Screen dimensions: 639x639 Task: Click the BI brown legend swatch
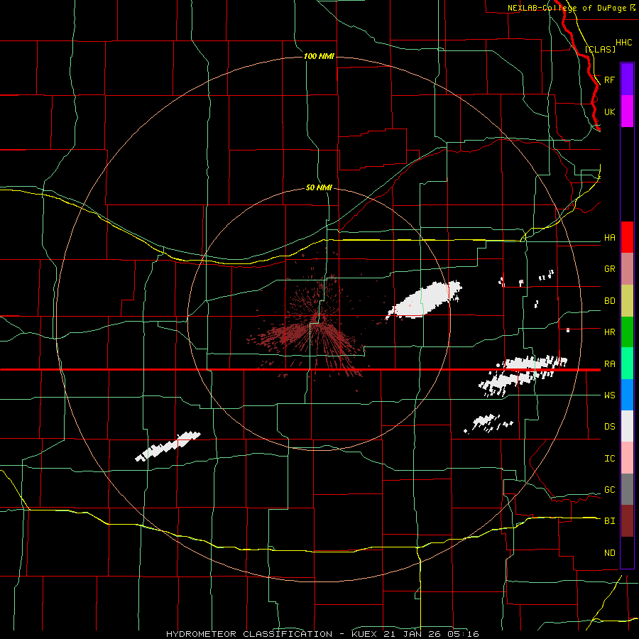point(627,521)
